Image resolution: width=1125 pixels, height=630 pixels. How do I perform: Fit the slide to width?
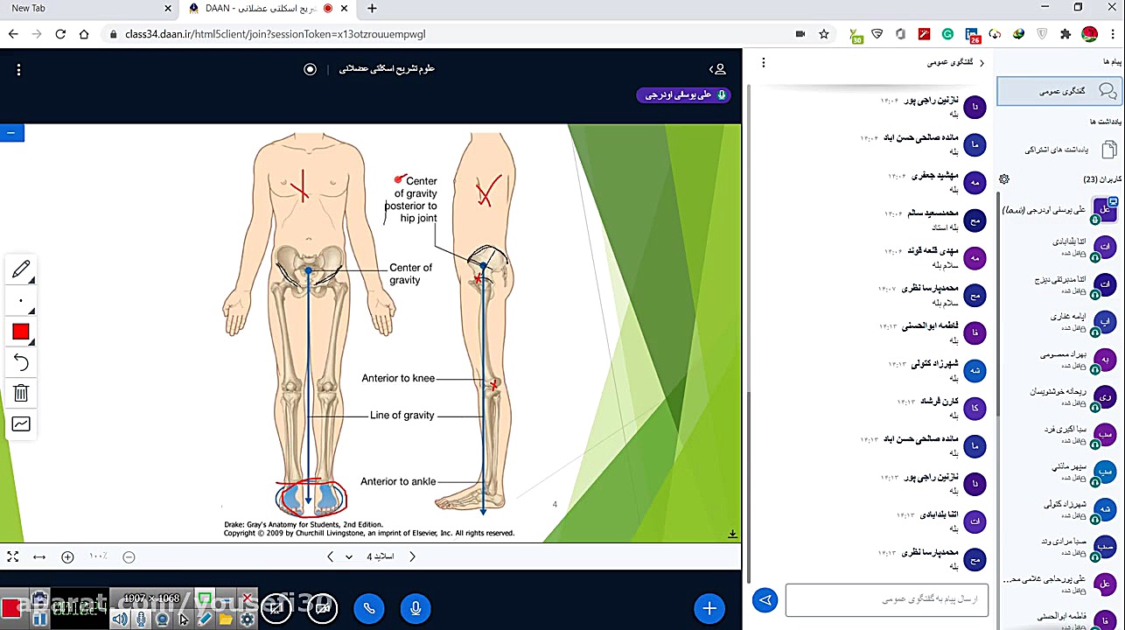[39, 556]
